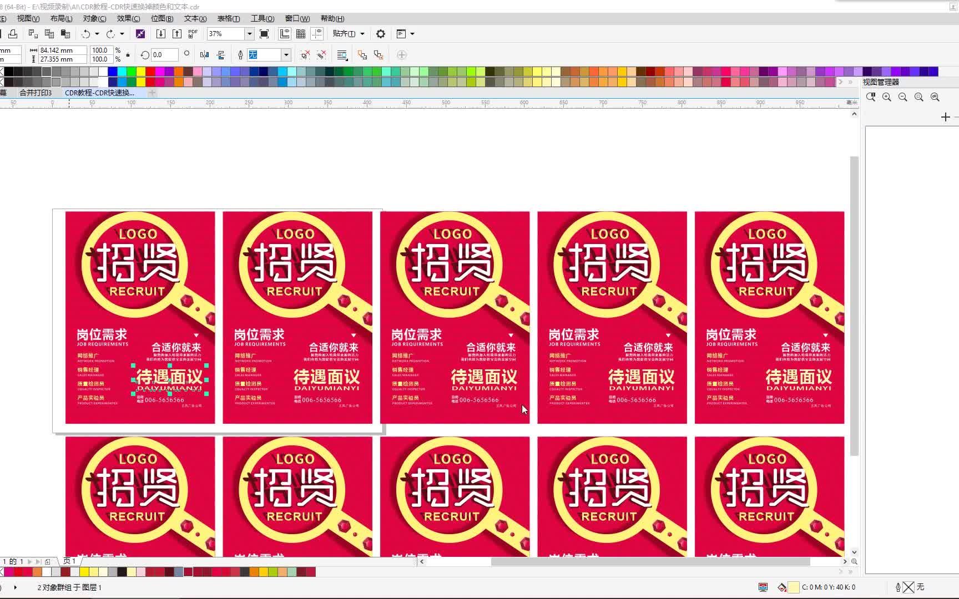The height and width of the screenshot is (599, 959).
Task: Open the 对象(C) menu
Action: (x=94, y=18)
